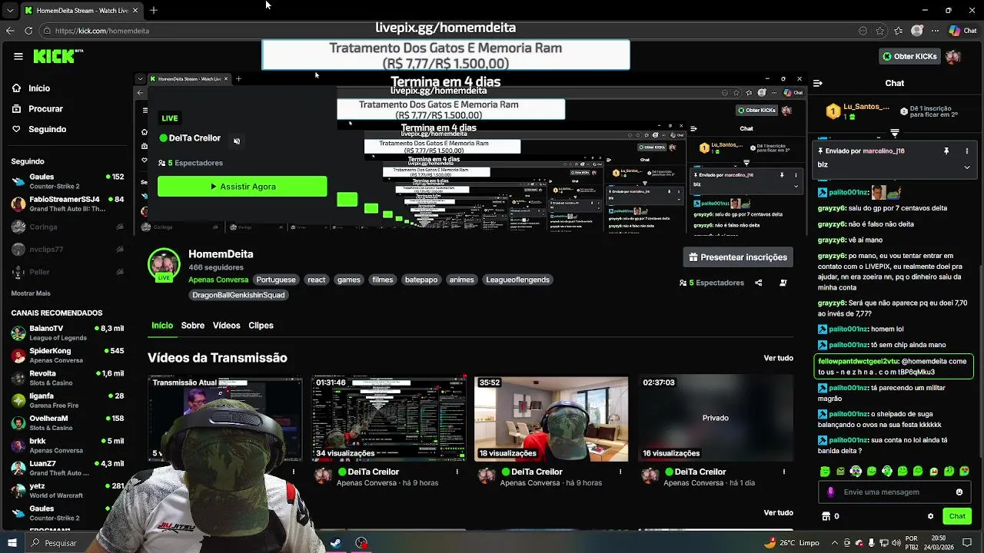Open BaianoTV recommended channel
The width and height of the screenshot is (984, 553).
pyautogui.click(x=68, y=333)
